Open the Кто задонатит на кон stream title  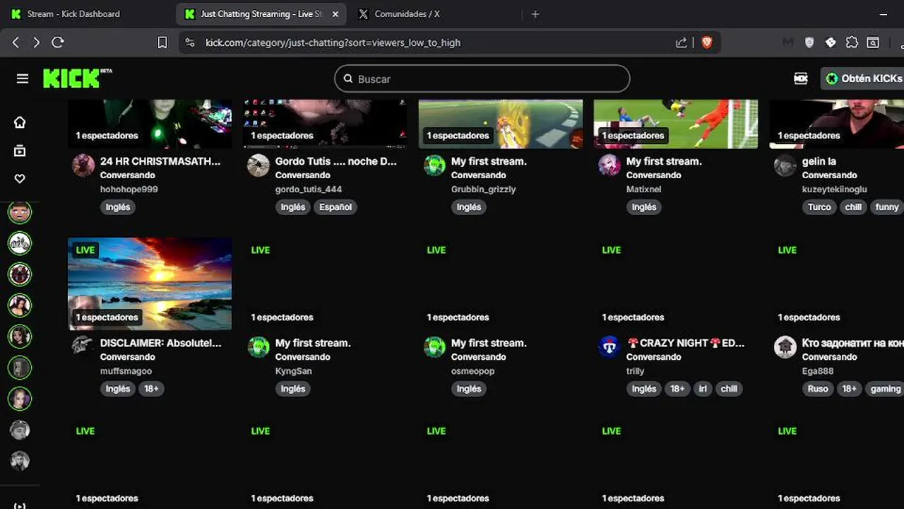click(x=852, y=343)
